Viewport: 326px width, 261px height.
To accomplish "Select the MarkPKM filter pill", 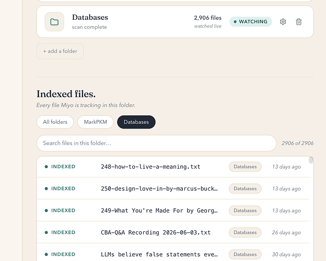I will [x=96, y=122].
